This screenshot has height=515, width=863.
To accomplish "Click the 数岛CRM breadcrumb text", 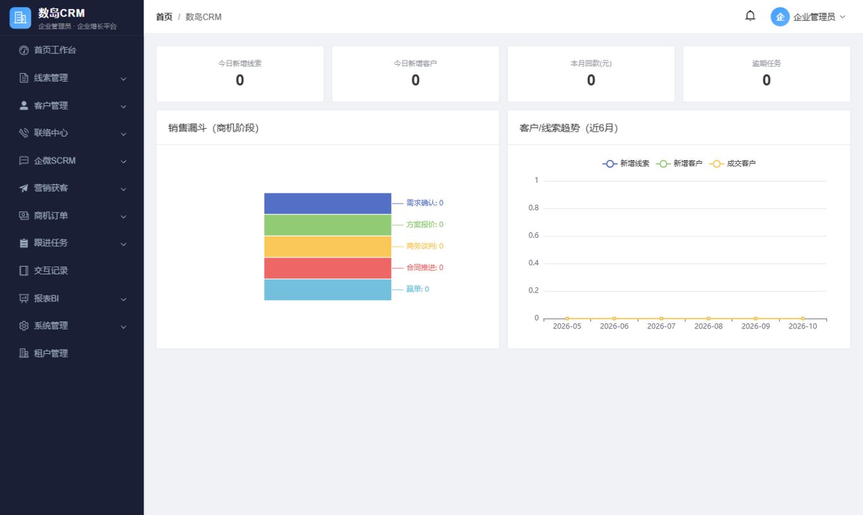I will point(204,16).
